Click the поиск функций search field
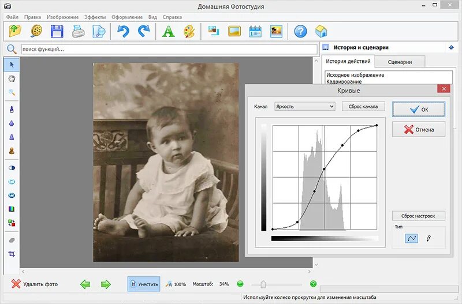This screenshot has width=462, height=304. click(x=169, y=49)
